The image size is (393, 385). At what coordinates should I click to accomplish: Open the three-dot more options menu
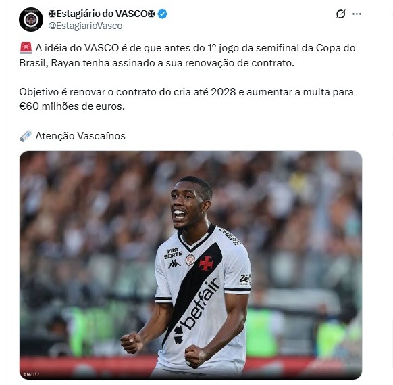click(x=357, y=14)
